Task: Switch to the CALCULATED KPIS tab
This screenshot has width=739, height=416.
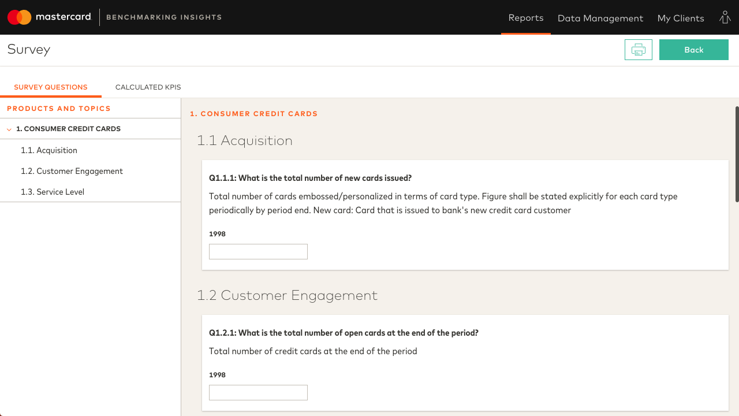Action: click(x=148, y=87)
